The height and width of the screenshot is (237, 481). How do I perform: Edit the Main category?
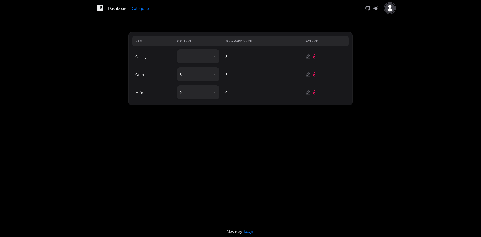tap(308, 92)
